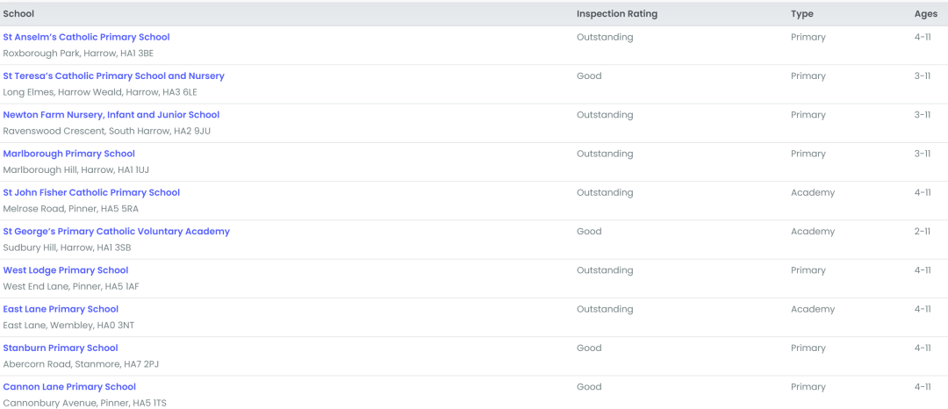948x409 pixels.
Task: View Stanburn Primary School details
Action: [x=60, y=348]
